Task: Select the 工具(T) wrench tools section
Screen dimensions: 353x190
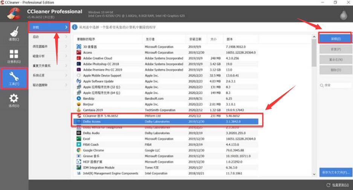Action: coord(14,78)
